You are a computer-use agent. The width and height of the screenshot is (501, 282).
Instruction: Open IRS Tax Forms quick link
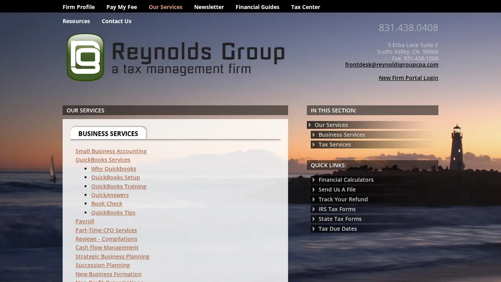coord(375,209)
